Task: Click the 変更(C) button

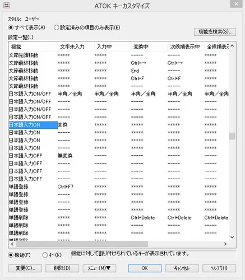Action: tap(25, 268)
